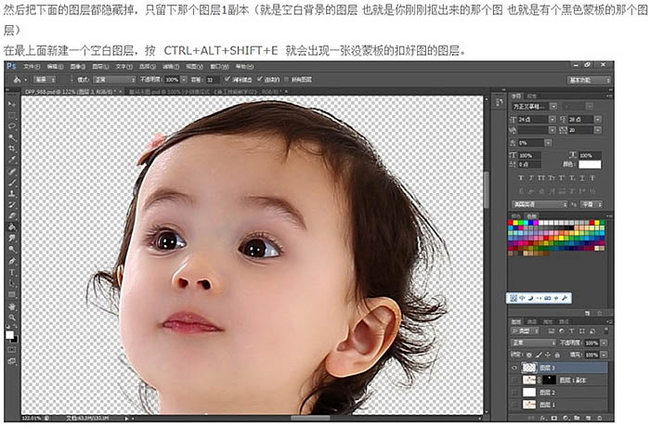
Task: Open the workspace 基本功能 dropdown
Action: click(589, 80)
